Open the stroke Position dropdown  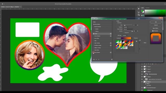pos(126,27)
